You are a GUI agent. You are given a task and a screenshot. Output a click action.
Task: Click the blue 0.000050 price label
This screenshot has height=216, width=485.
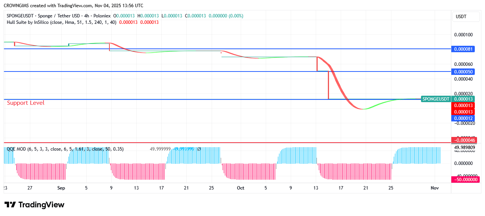pos(463,72)
